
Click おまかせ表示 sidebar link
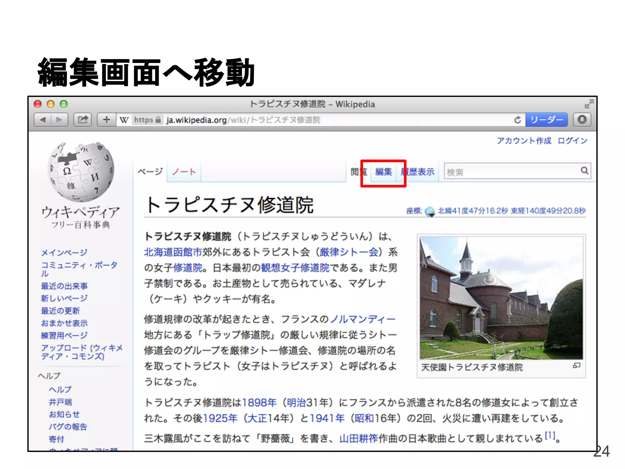click(64, 323)
